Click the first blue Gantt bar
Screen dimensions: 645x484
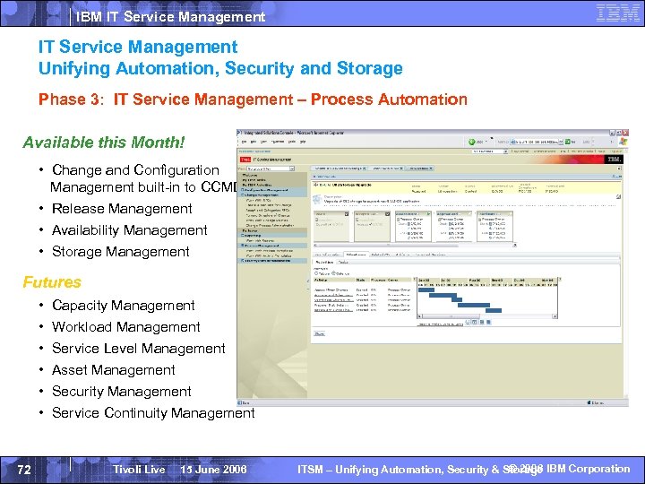pos(426,290)
